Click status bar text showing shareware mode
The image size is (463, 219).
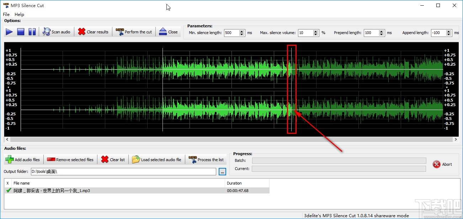point(356,215)
